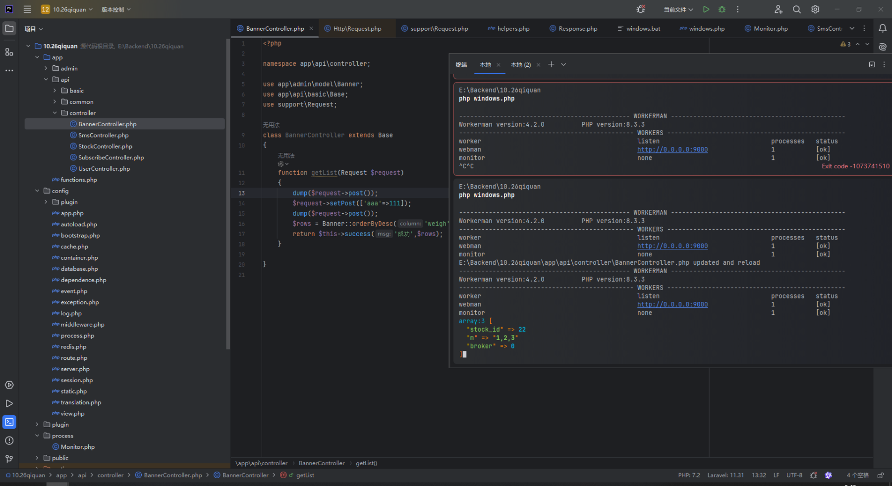
Task: Open the version control dropdown
Action: [x=116, y=9]
